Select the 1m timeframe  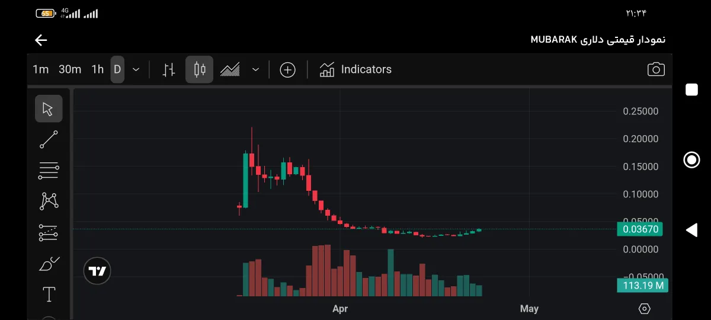click(40, 69)
